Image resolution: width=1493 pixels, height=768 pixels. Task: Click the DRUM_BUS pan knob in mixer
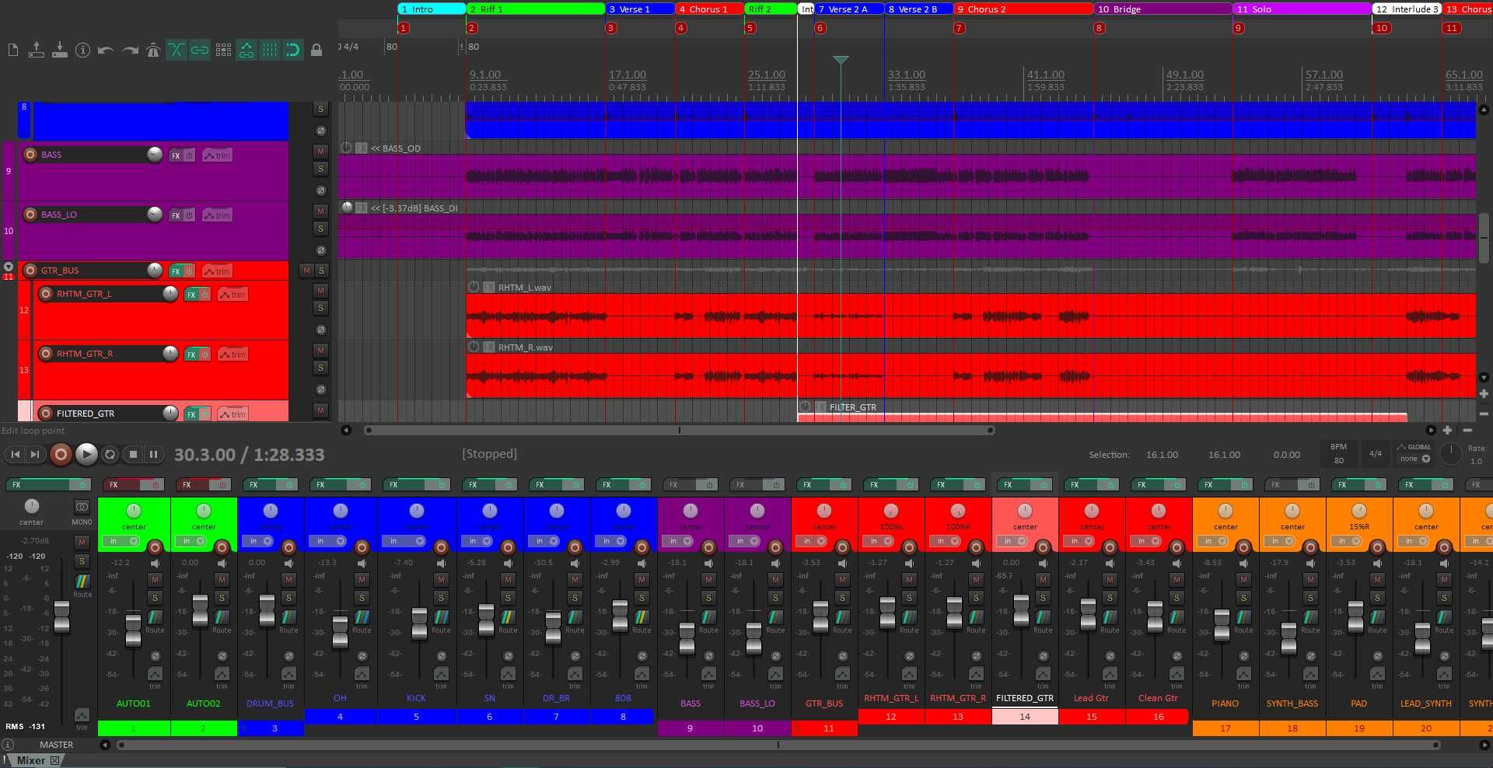click(x=271, y=511)
